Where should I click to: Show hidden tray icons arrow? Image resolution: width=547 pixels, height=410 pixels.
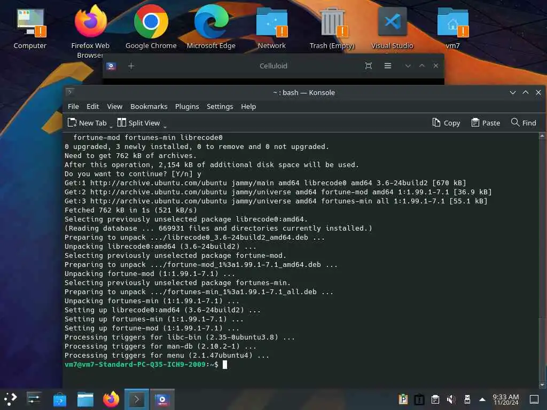coord(482,399)
